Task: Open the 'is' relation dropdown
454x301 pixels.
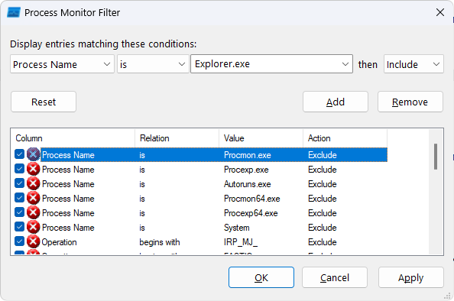Action: 153,64
